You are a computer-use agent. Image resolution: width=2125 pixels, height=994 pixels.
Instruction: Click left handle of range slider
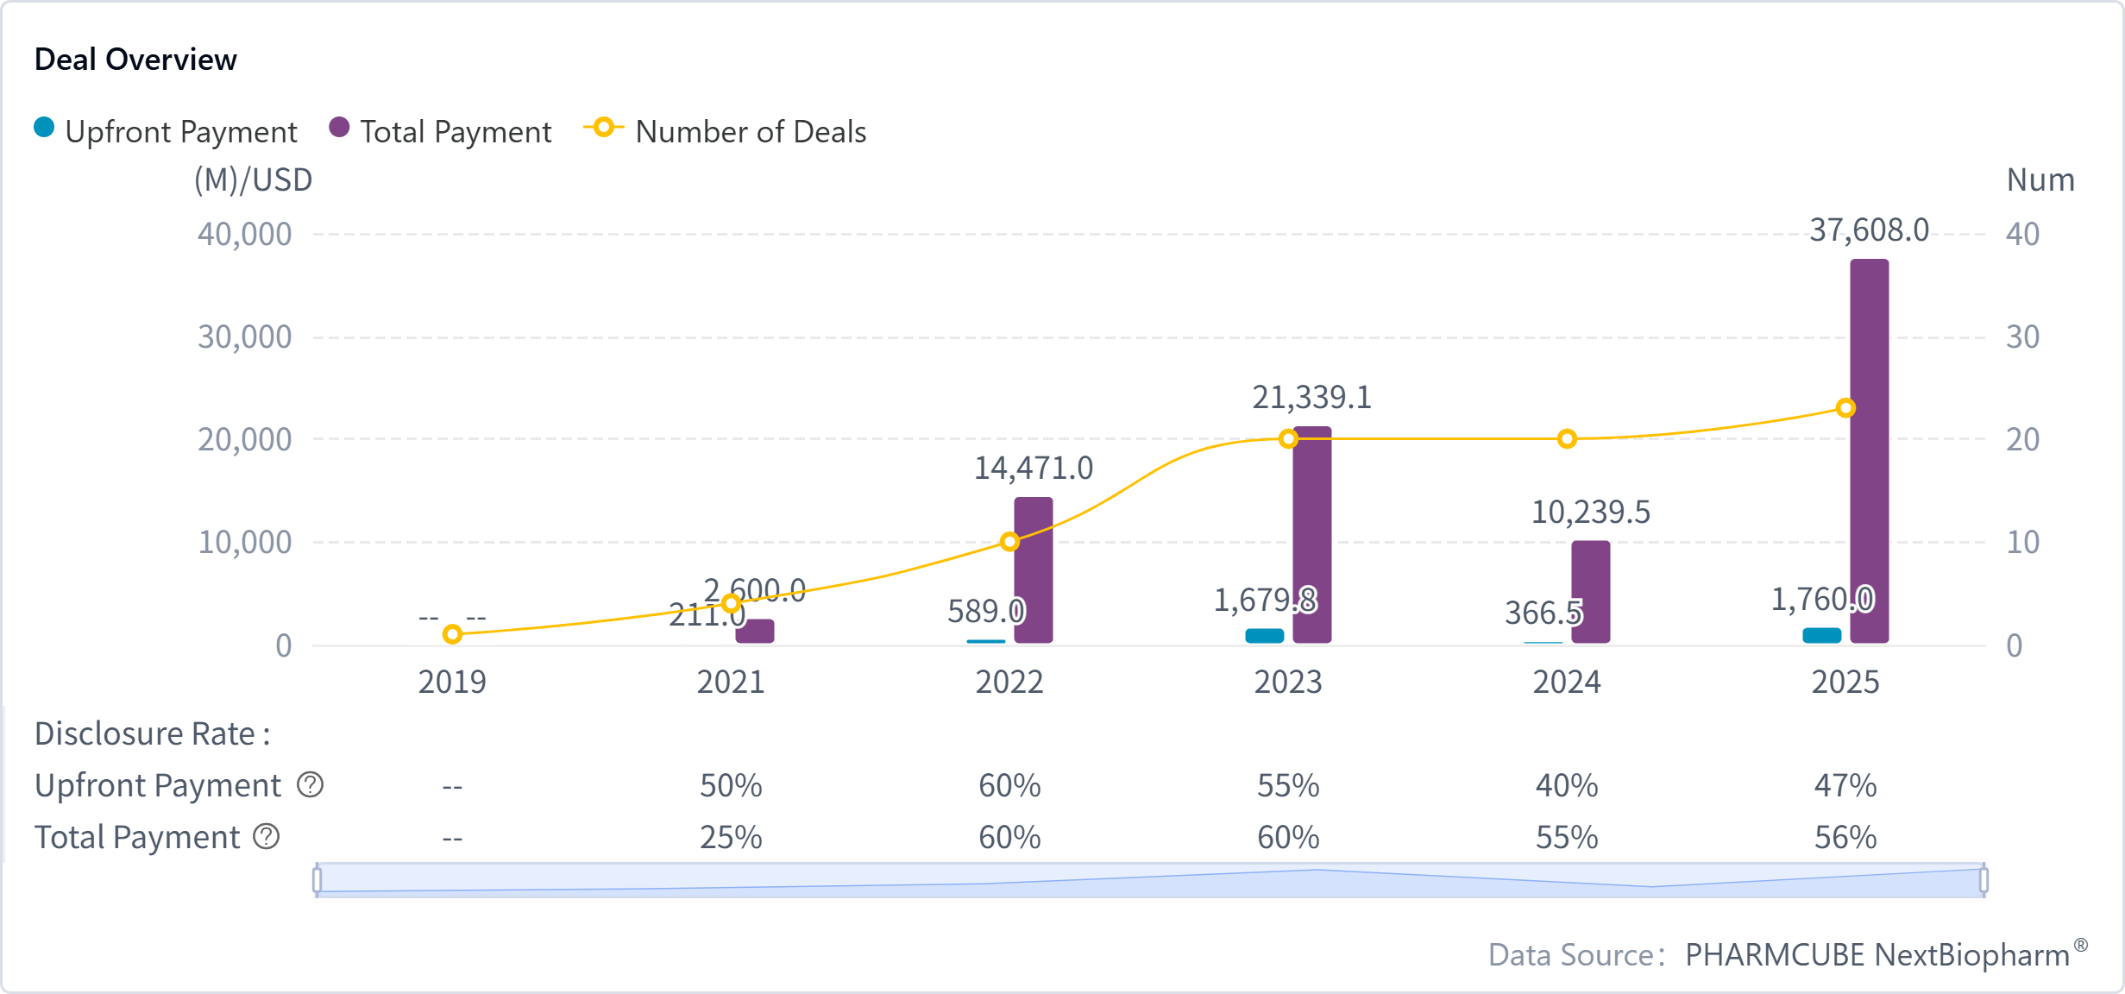coord(317,880)
